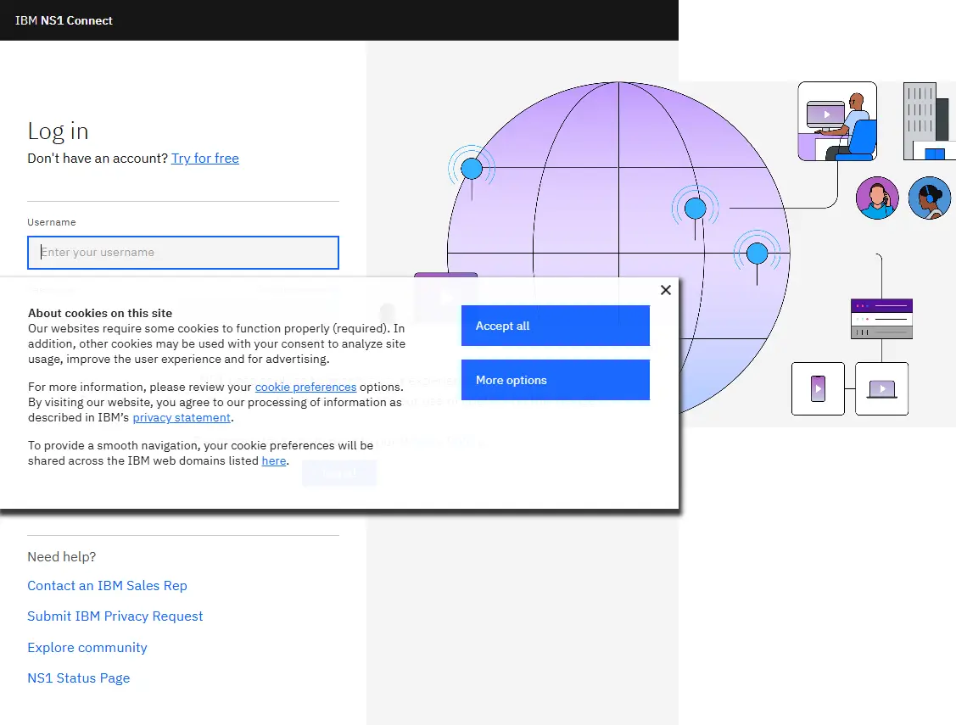Click the Username field label
Screen dimensions: 956x725
52,222
